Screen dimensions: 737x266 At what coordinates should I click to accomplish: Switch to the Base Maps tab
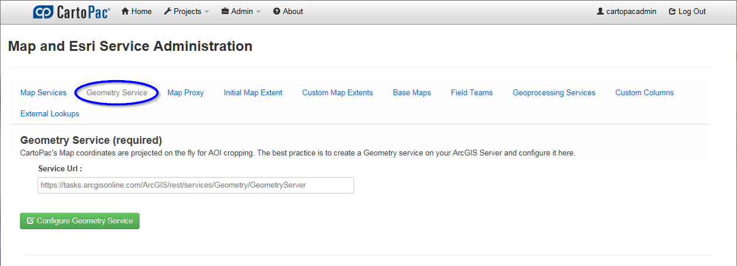click(x=412, y=92)
